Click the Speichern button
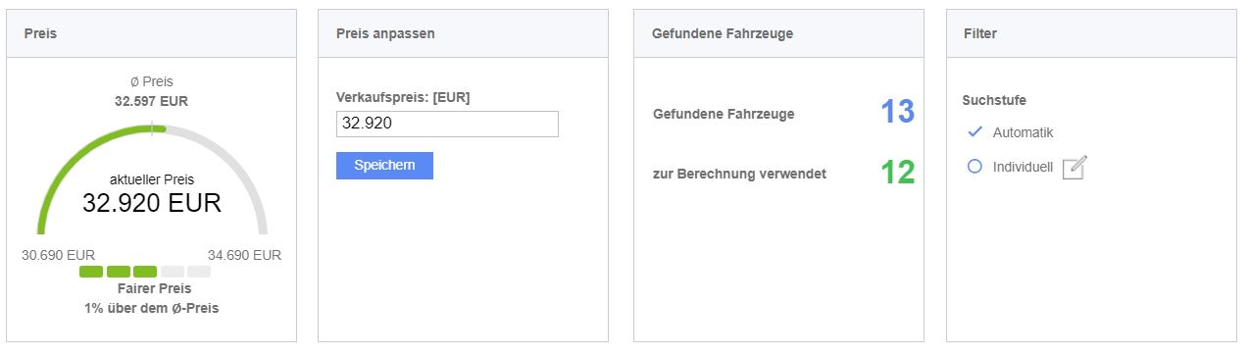The image size is (1249, 354). 384,166
